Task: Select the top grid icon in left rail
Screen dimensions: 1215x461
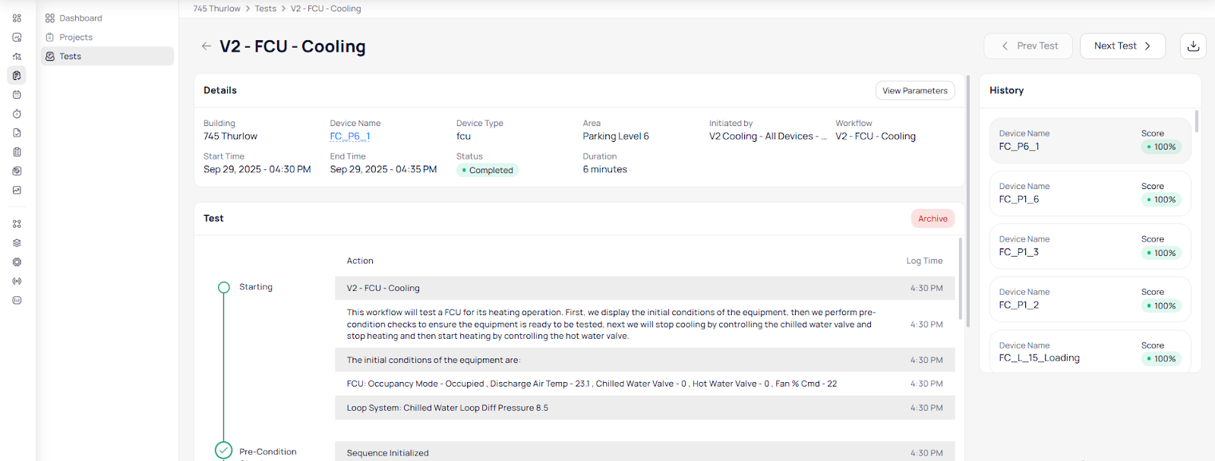Action: [x=17, y=18]
